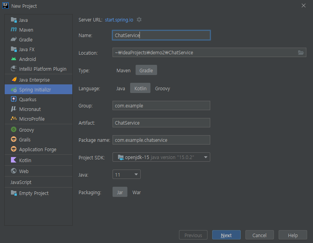
Task: Click the Next button
Action: pos(226,235)
